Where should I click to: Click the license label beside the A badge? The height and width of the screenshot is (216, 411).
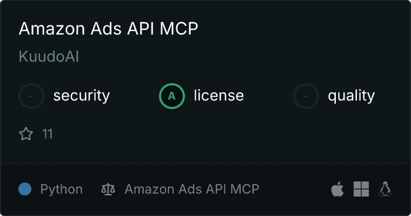tap(219, 95)
